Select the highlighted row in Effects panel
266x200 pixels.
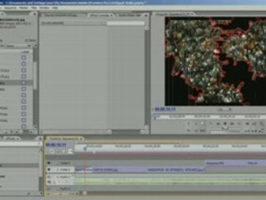[x=19, y=165]
